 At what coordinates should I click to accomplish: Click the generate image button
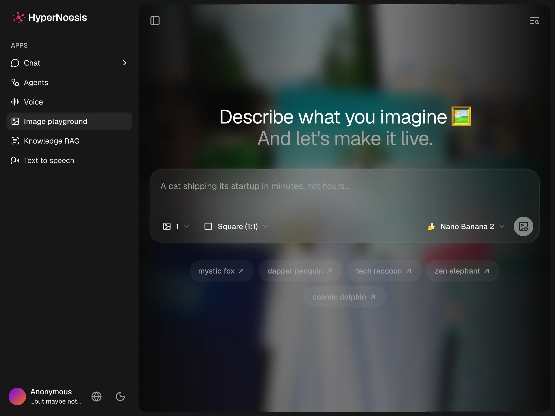click(x=523, y=226)
